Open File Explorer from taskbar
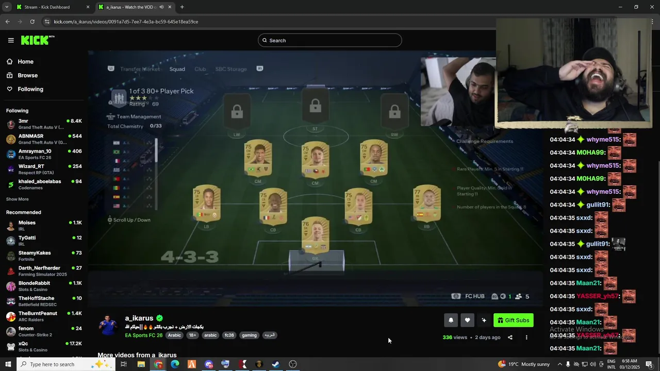660x371 pixels. [x=141, y=364]
